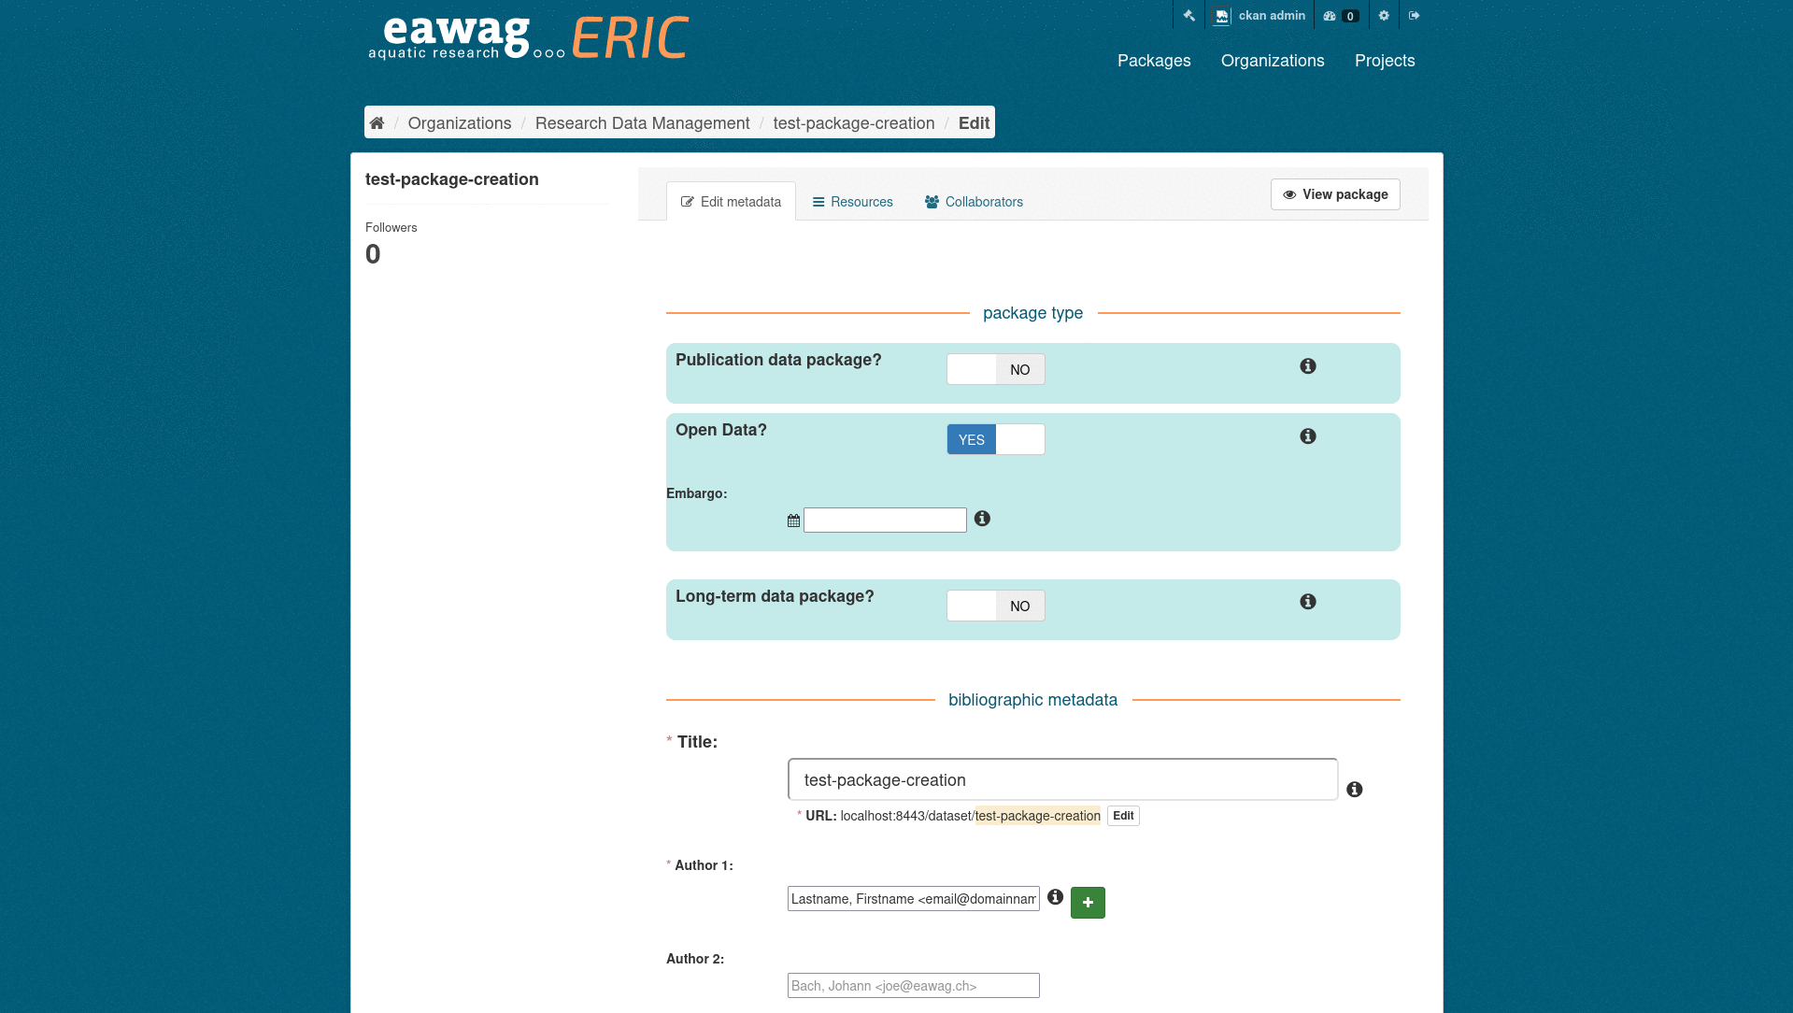
Task: Toggle Long-term data package switch
Action: pyautogui.click(x=995, y=606)
